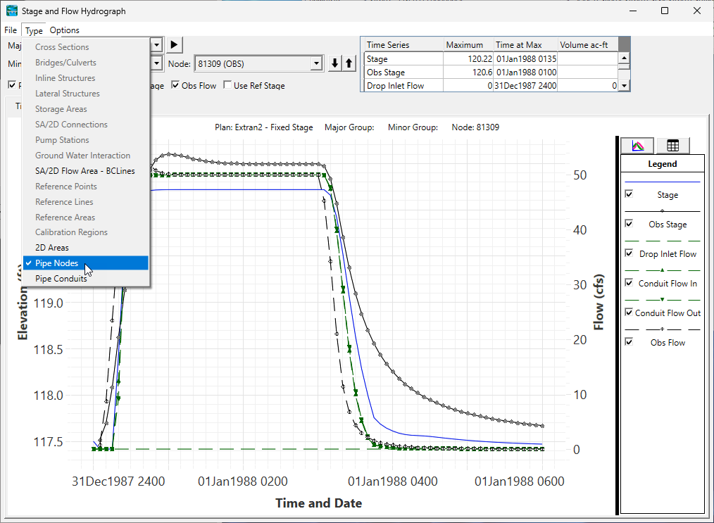Open the File menu
The width and height of the screenshot is (714, 523).
click(x=10, y=30)
